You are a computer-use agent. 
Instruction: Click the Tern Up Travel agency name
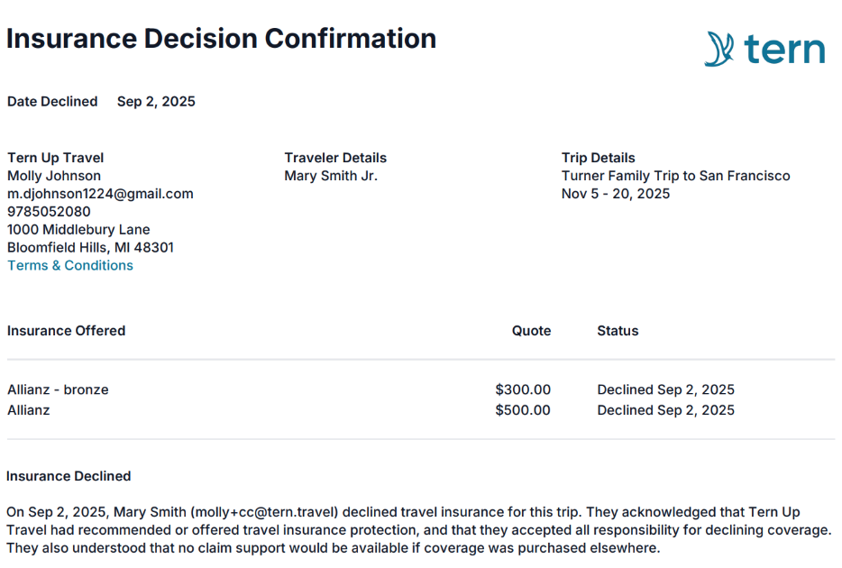[56, 158]
